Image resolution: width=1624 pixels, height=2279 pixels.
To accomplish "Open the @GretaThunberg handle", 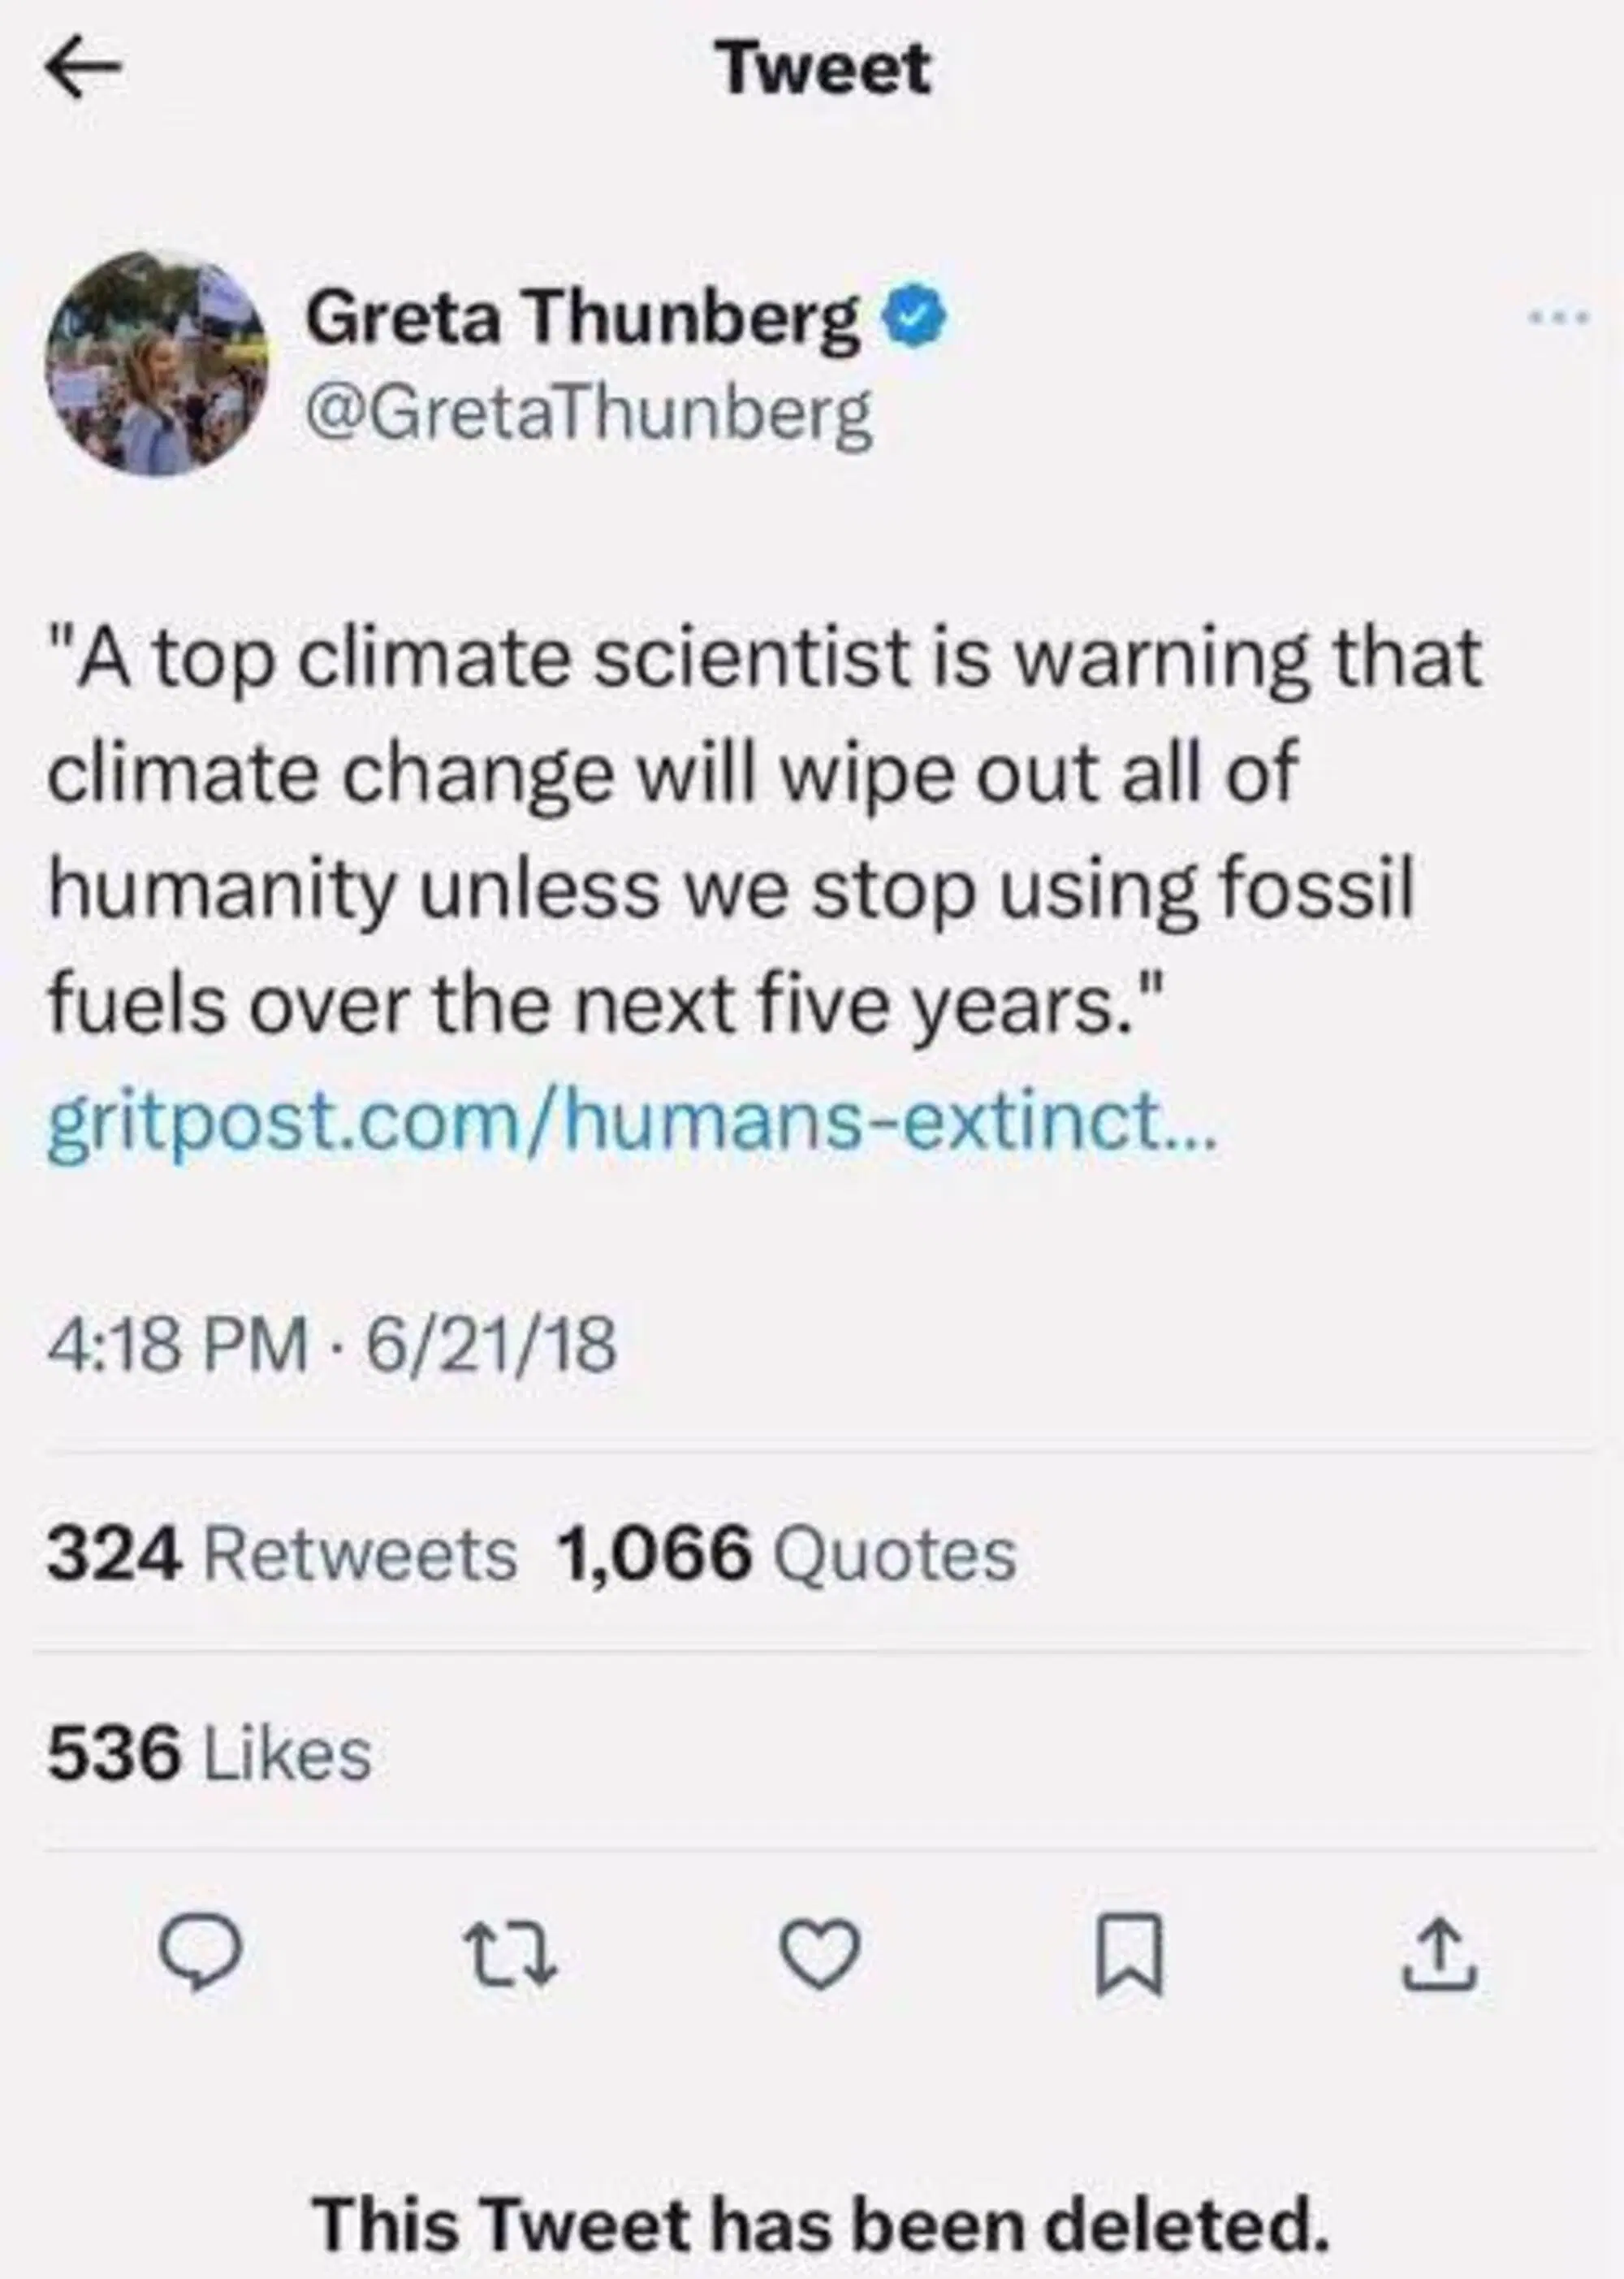I will [589, 414].
